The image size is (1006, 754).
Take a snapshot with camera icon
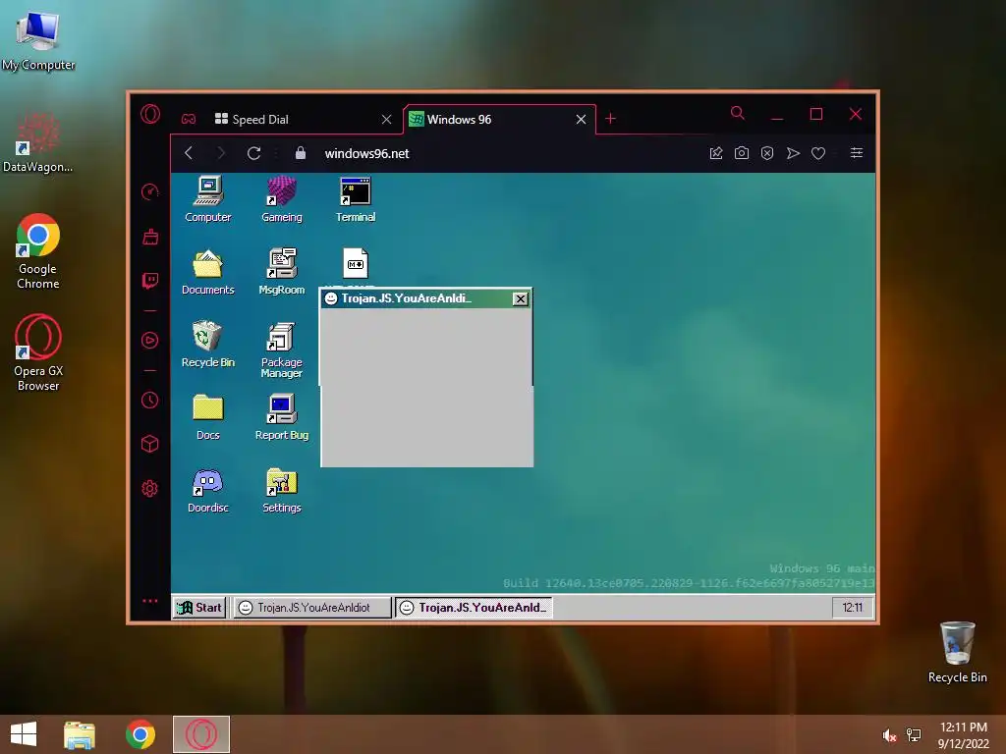(x=742, y=153)
